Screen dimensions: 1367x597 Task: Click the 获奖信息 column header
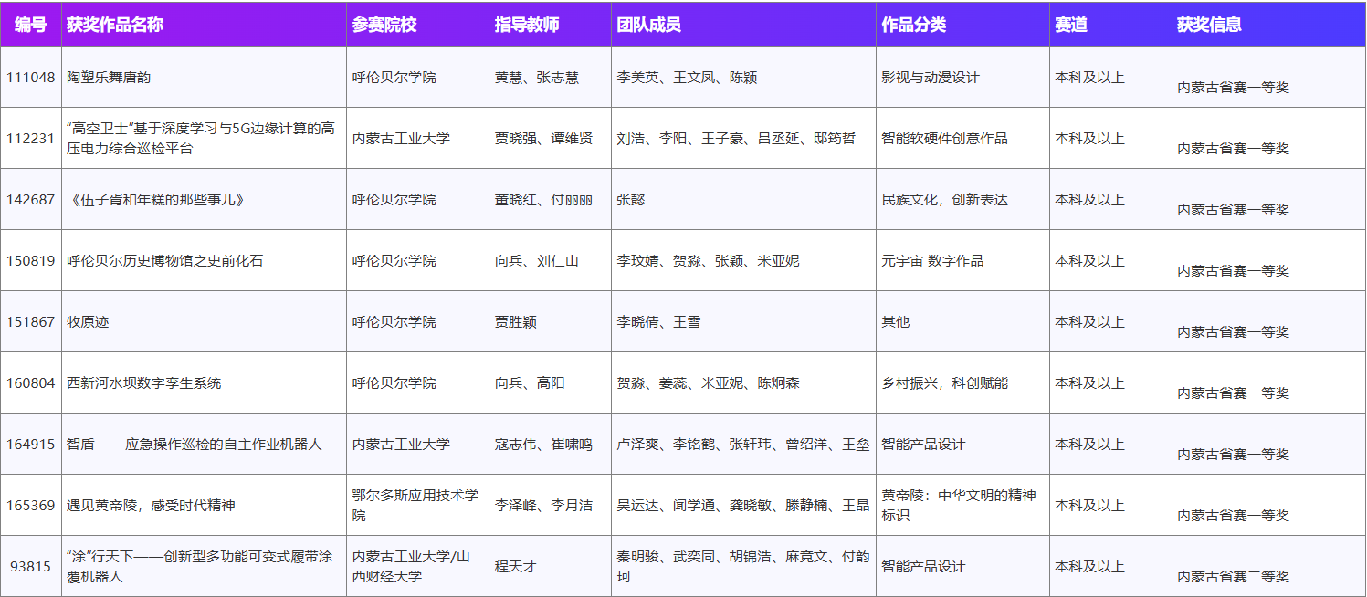click(x=1209, y=25)
